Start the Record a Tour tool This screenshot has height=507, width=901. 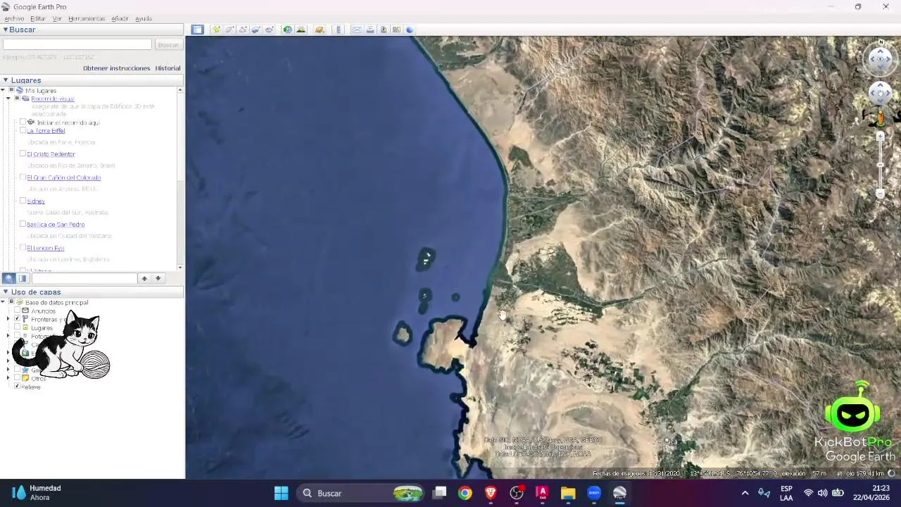tap(270, 30)
